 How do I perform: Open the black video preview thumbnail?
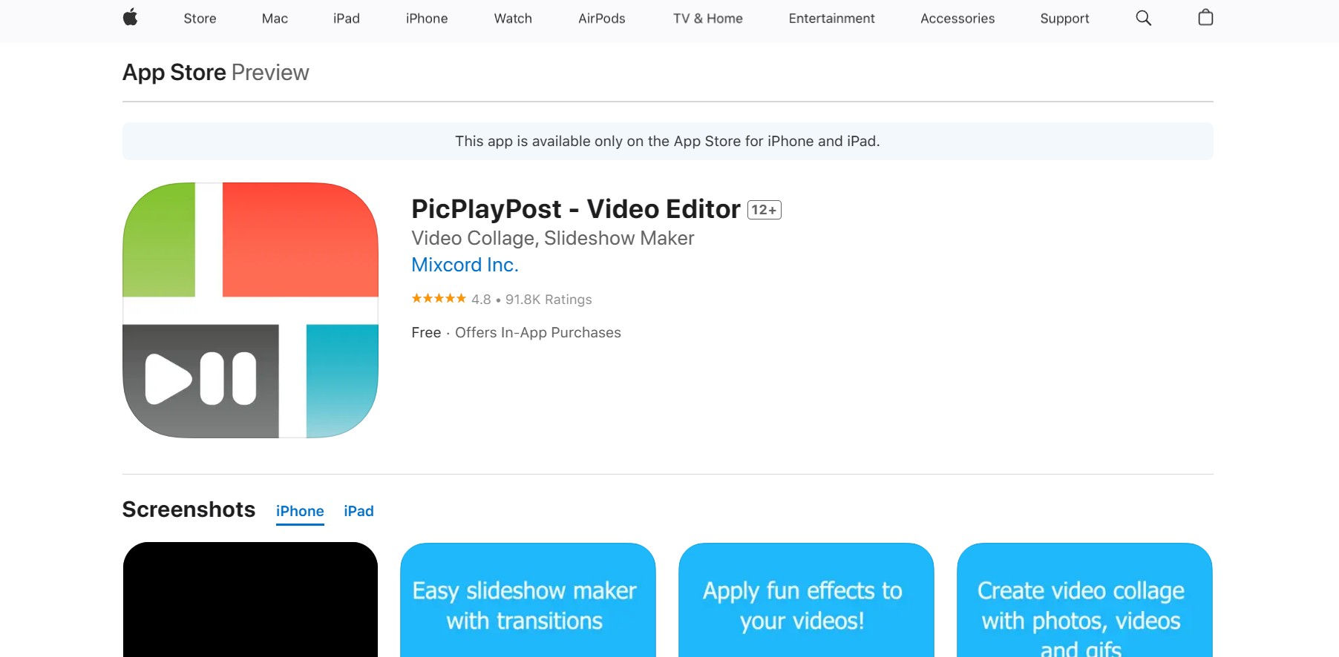(x=250, y=600)
